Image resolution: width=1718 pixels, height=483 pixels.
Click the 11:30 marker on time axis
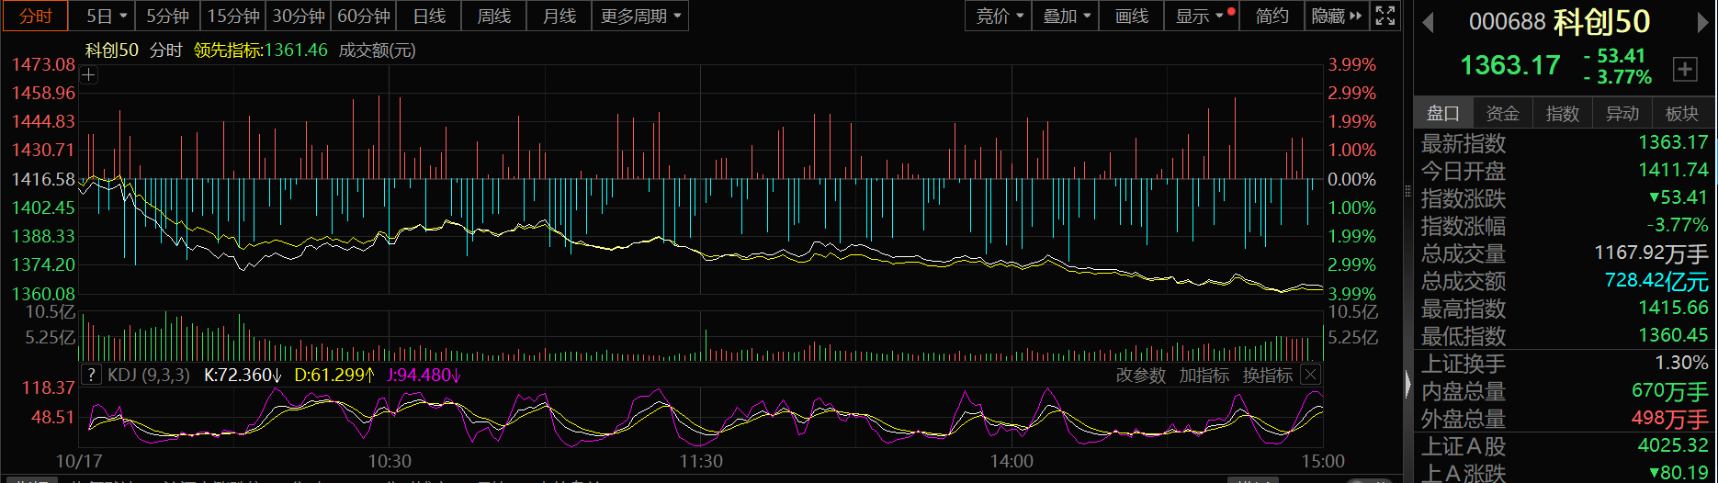click(x=701, y=461)
